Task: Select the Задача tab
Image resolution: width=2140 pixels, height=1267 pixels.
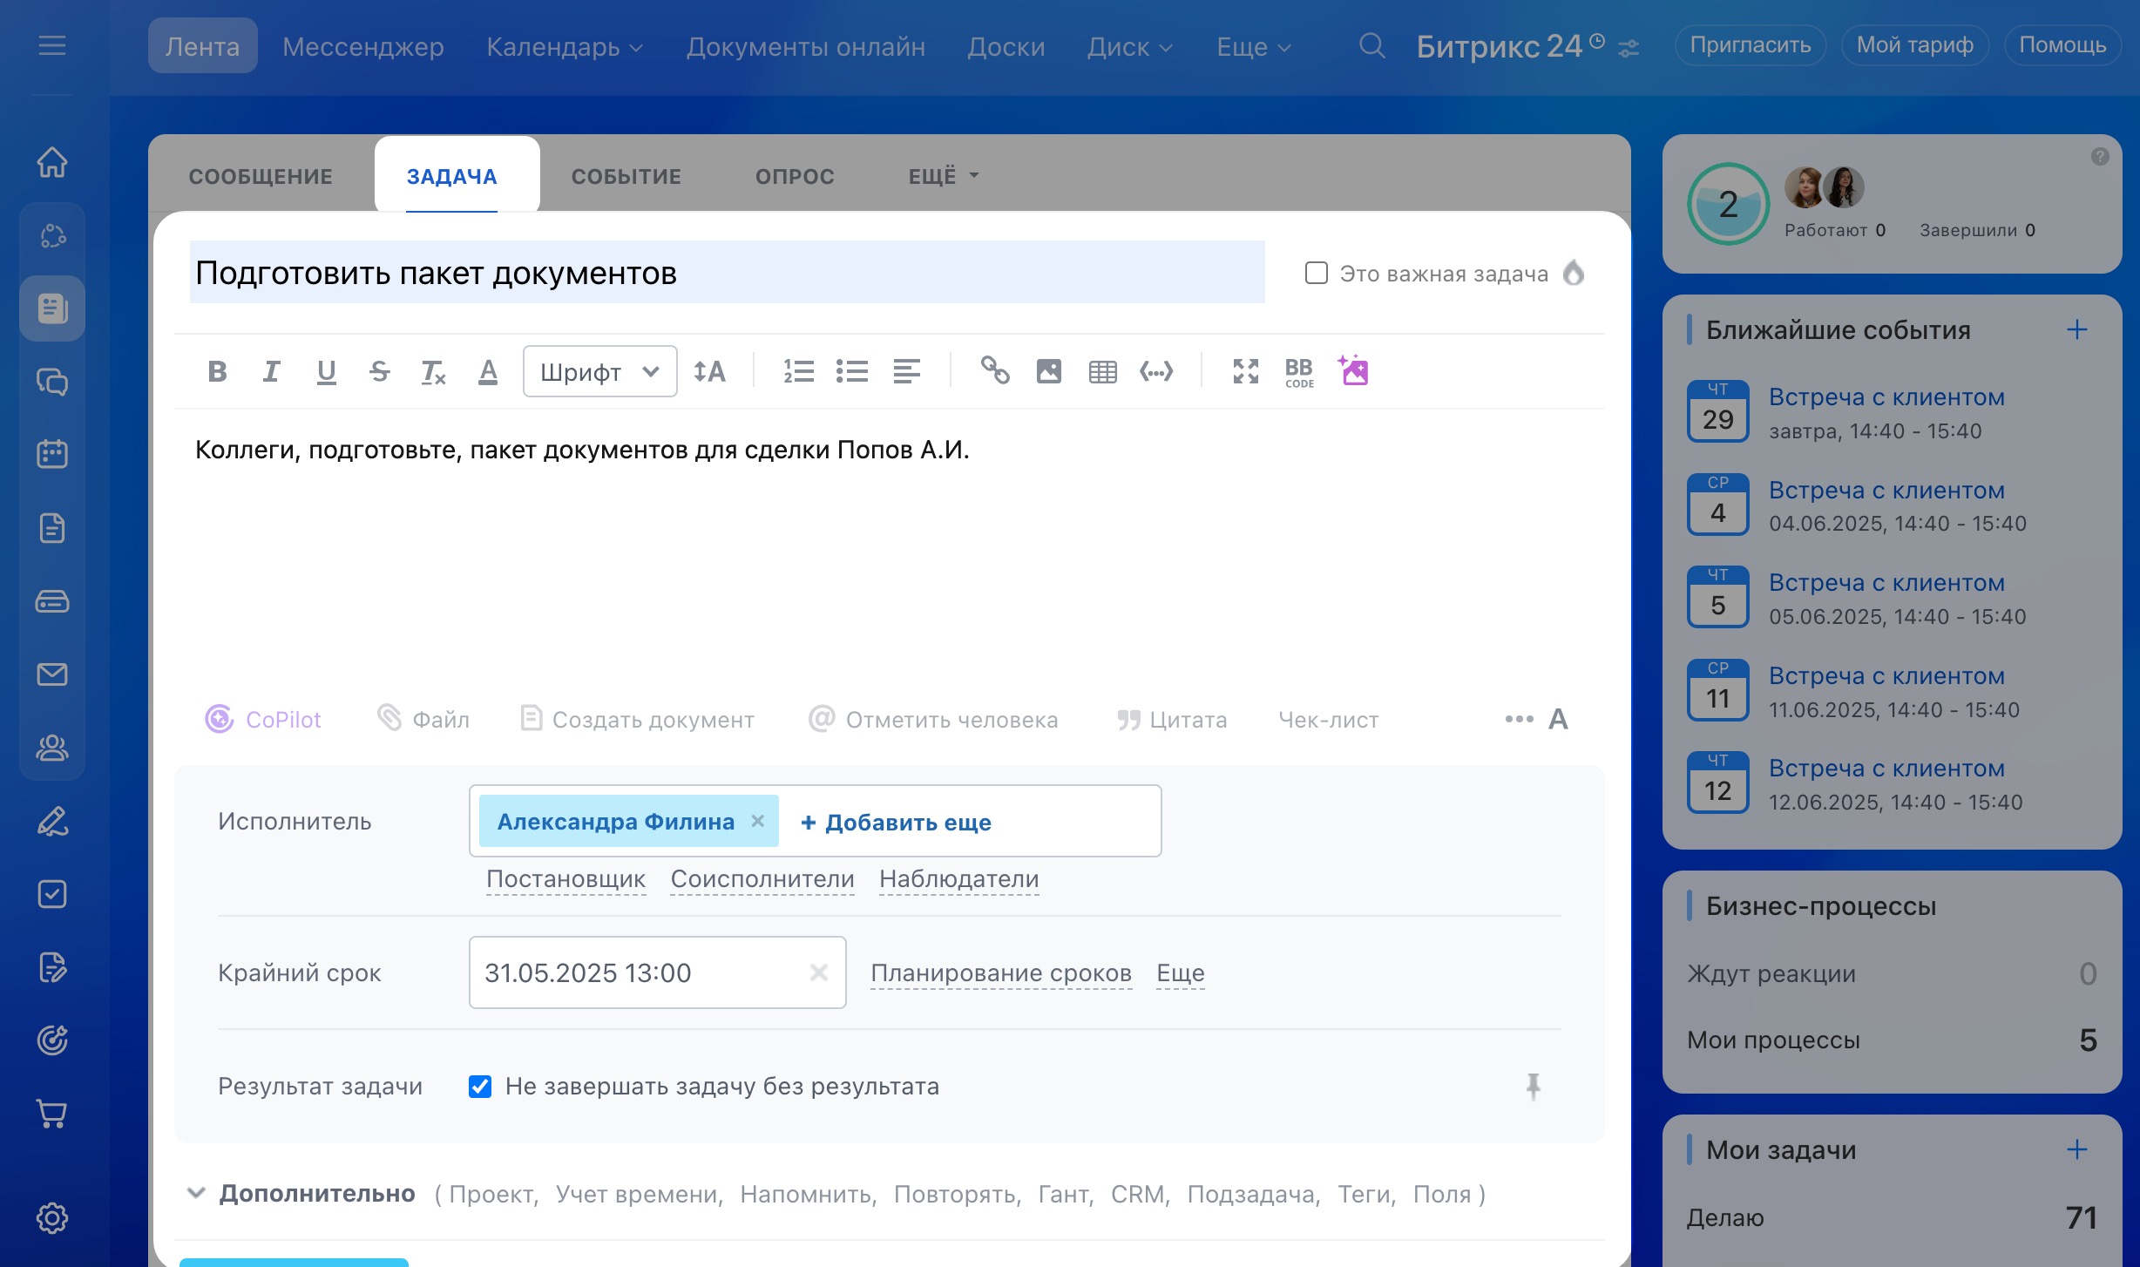Action: pos(452,176)
